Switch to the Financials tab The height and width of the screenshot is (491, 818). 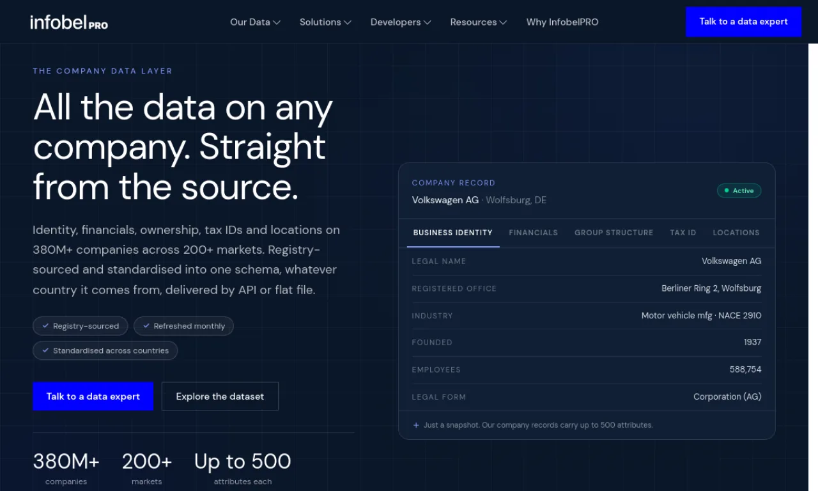pyautogui.click(x=533, y=233)
